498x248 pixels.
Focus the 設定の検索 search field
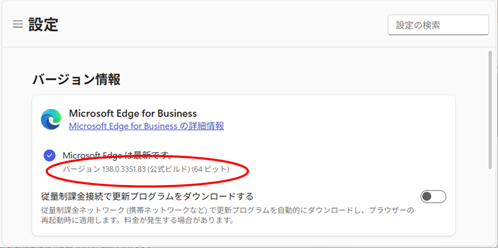coord(438,25)
